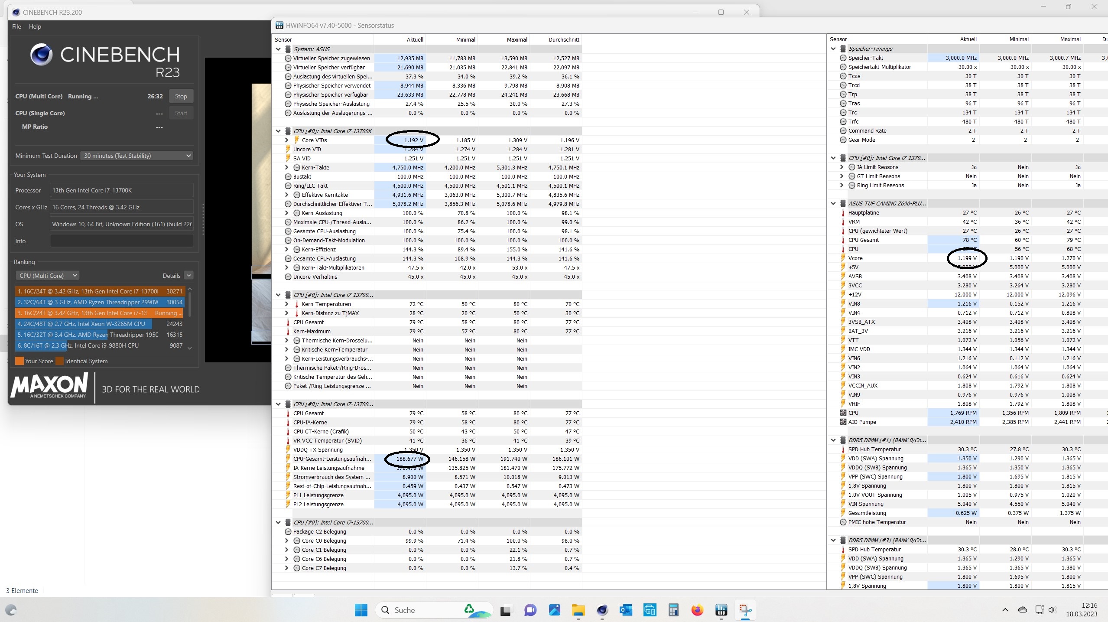1108x622 pixels.
Task: Toggle the ranking Details button
Action: 188,276
